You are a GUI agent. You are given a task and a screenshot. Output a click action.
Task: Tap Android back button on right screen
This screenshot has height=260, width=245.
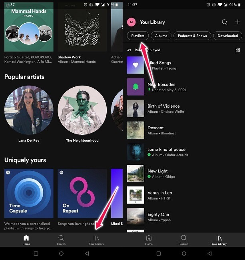point(209,253)
